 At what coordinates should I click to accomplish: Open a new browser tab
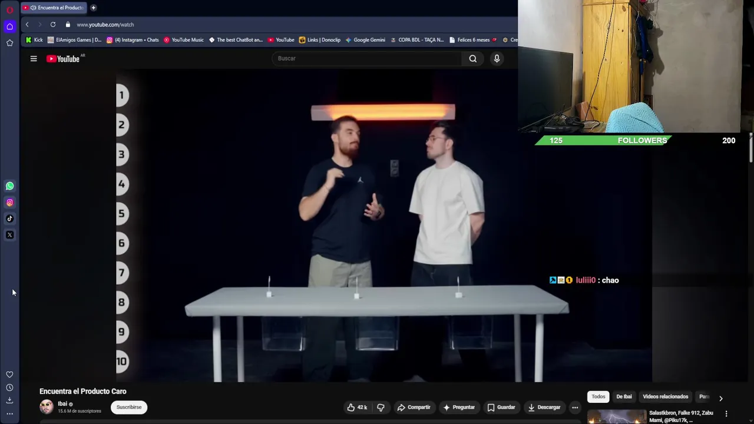click(93, 8)
